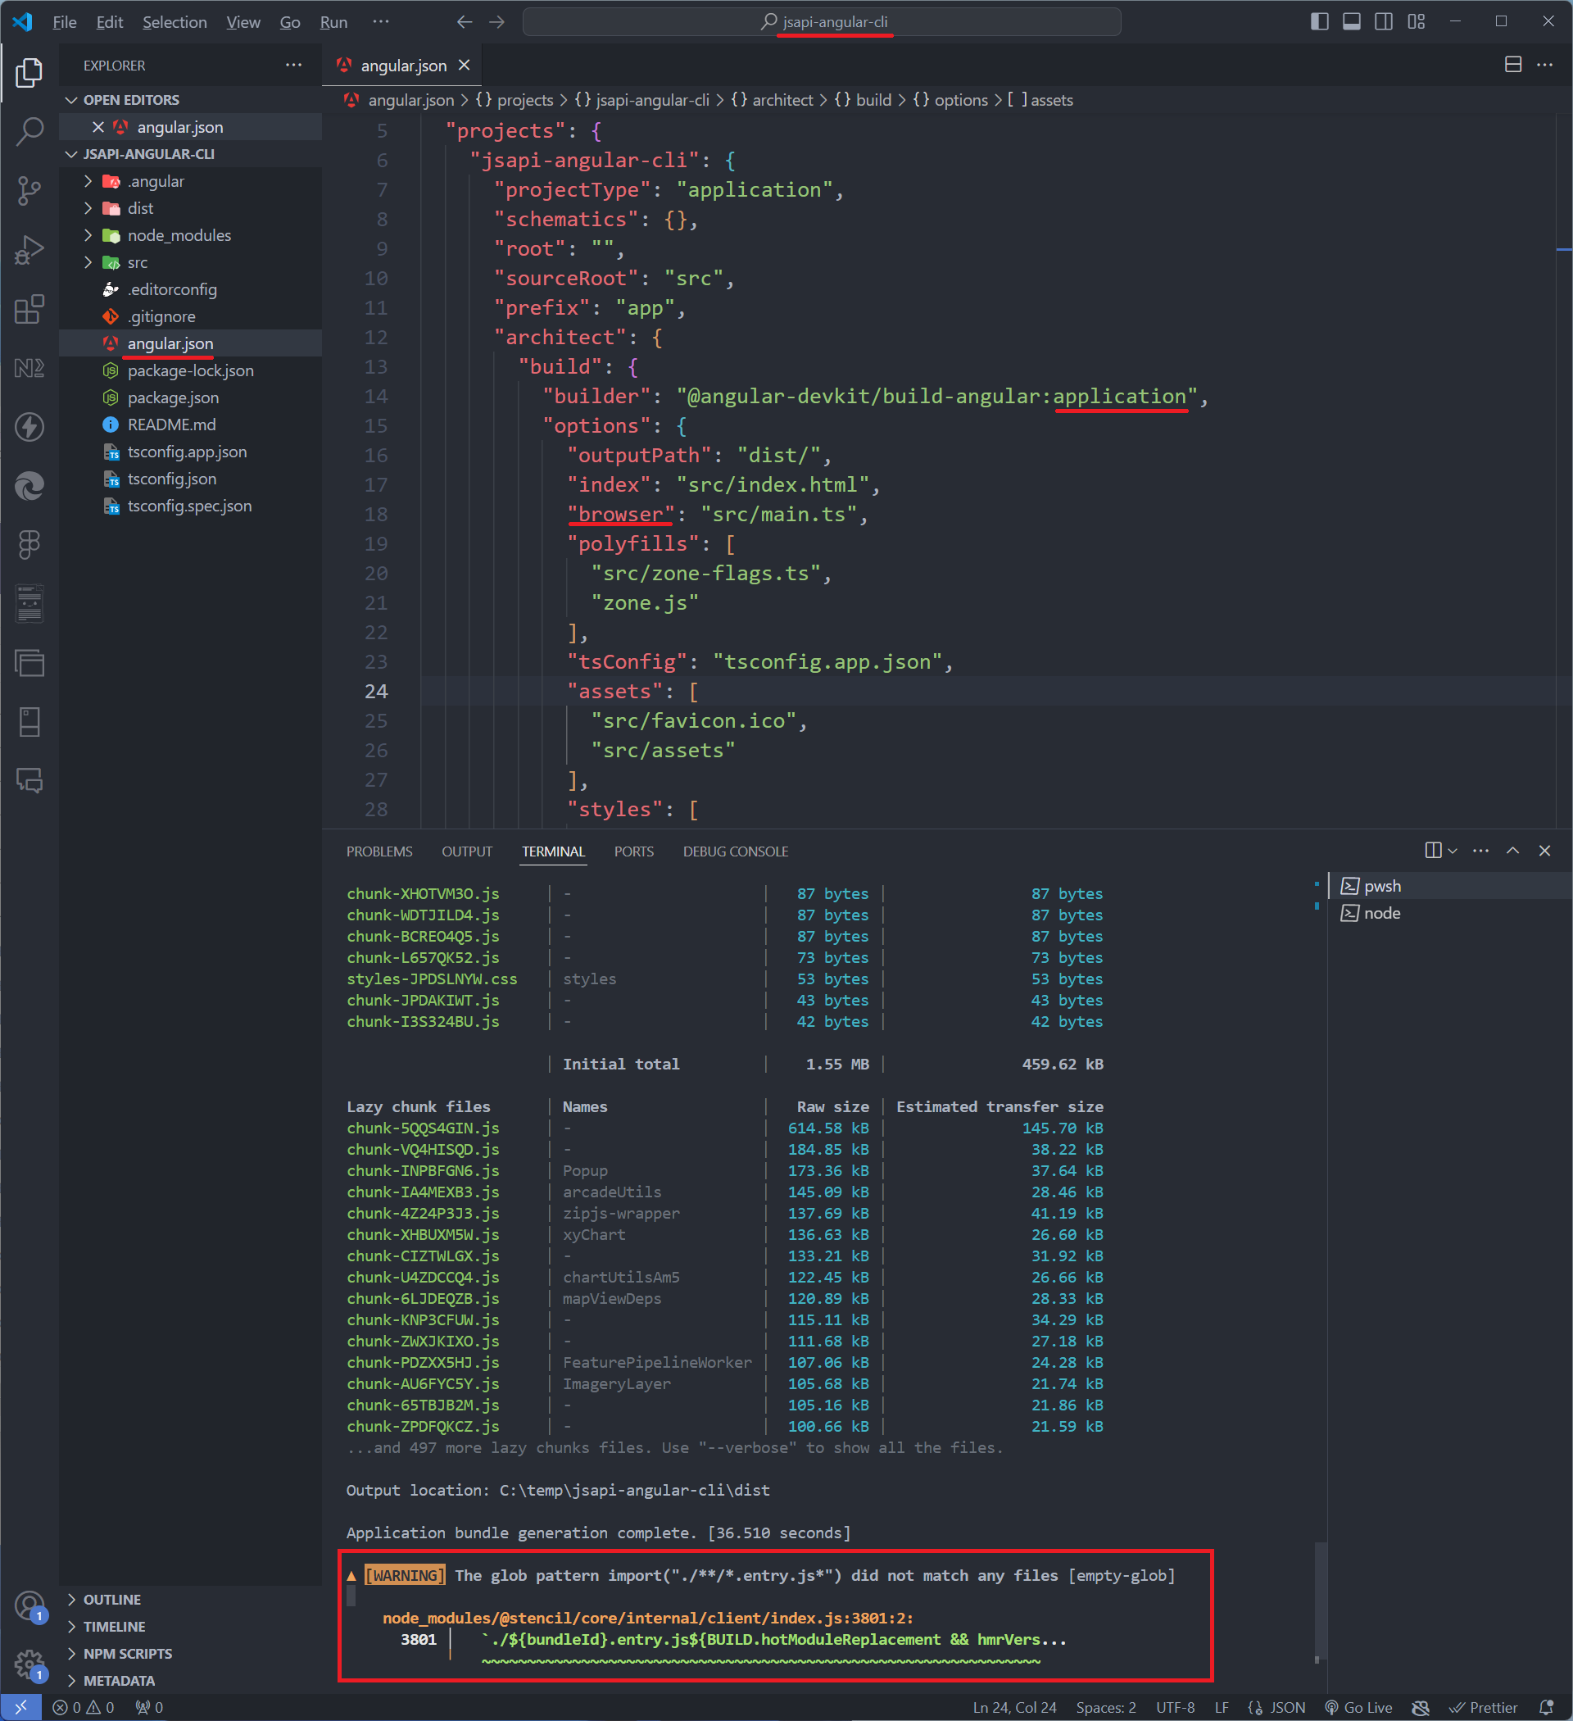
Task: Expand the node_modules folder
Action: pos(179,236)
